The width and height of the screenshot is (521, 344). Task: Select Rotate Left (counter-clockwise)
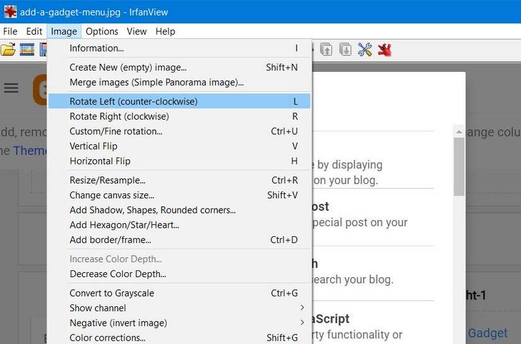[179, 101]
